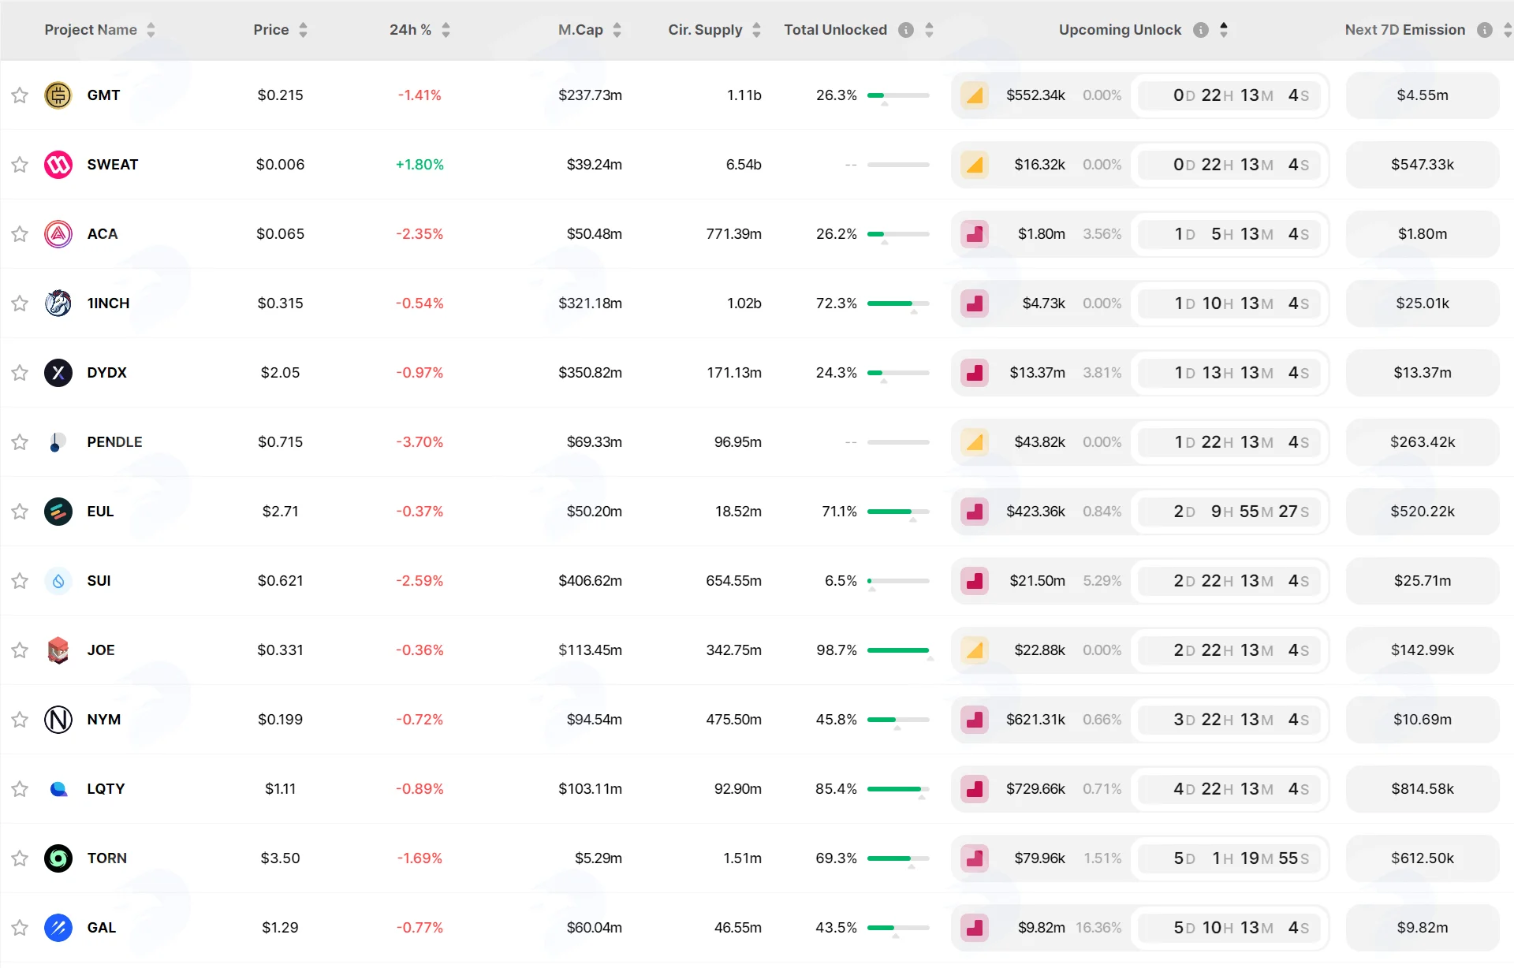The height and width of the screenshot is (968, 1514).
Task: Click the Project Name column header
Action: coord(91,30)
